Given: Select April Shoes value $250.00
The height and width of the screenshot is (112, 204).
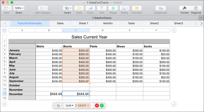Looking at the screenshot, I should (x=130, y=62).
